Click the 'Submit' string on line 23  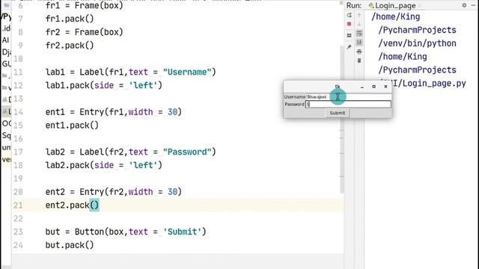click(x=182, y=232)
